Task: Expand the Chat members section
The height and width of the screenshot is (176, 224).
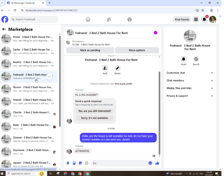Action: [190, 80]
